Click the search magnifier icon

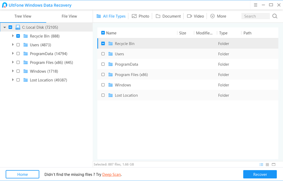click(x=275, y=16)
